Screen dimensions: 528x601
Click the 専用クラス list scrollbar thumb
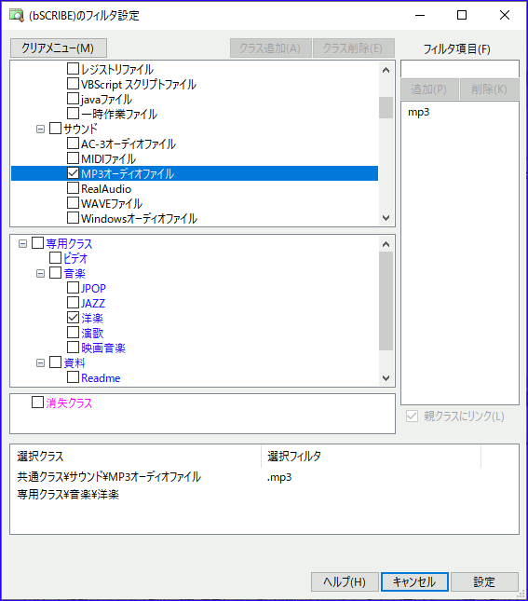click(386, 301)
